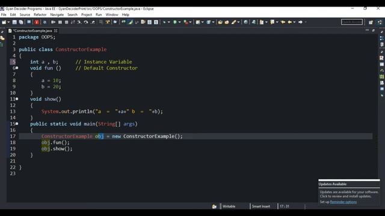Click the Step Return debug icon

93,22
